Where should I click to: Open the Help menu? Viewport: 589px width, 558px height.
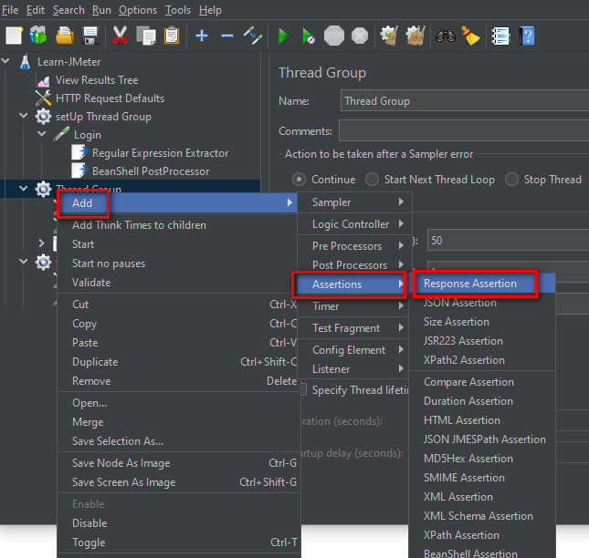click(210, 10)
